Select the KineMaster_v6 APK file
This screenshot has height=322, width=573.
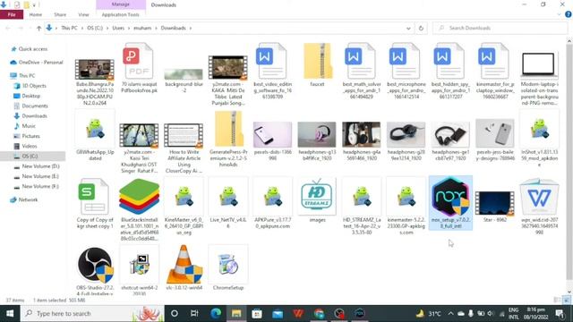click(184, 207)
